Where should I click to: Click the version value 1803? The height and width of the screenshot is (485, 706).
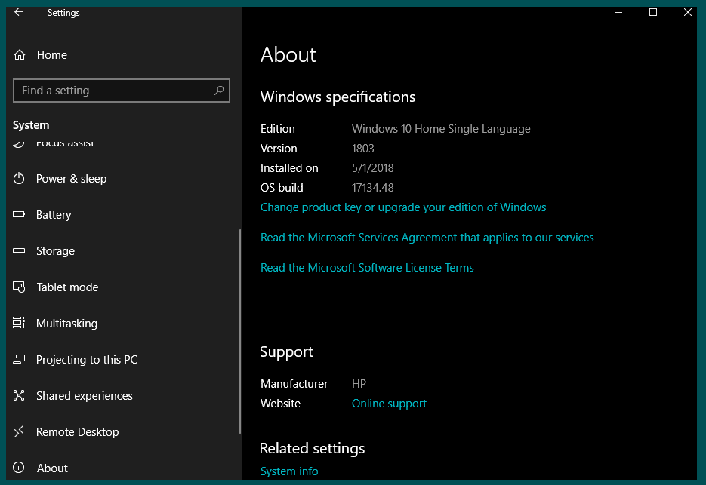coord(363,149)
